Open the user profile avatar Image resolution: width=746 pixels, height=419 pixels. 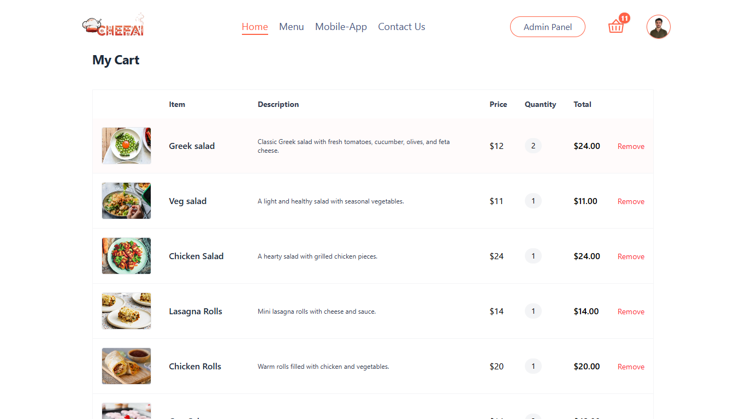(x=658, y=27)
